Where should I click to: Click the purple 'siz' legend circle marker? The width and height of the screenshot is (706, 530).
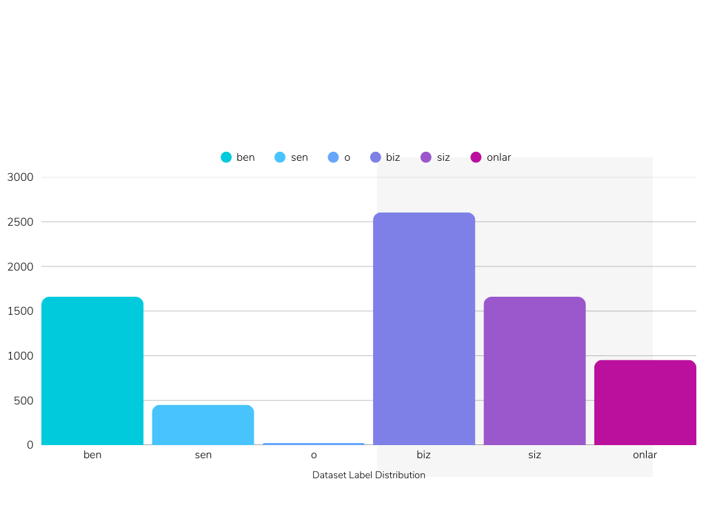426,157
